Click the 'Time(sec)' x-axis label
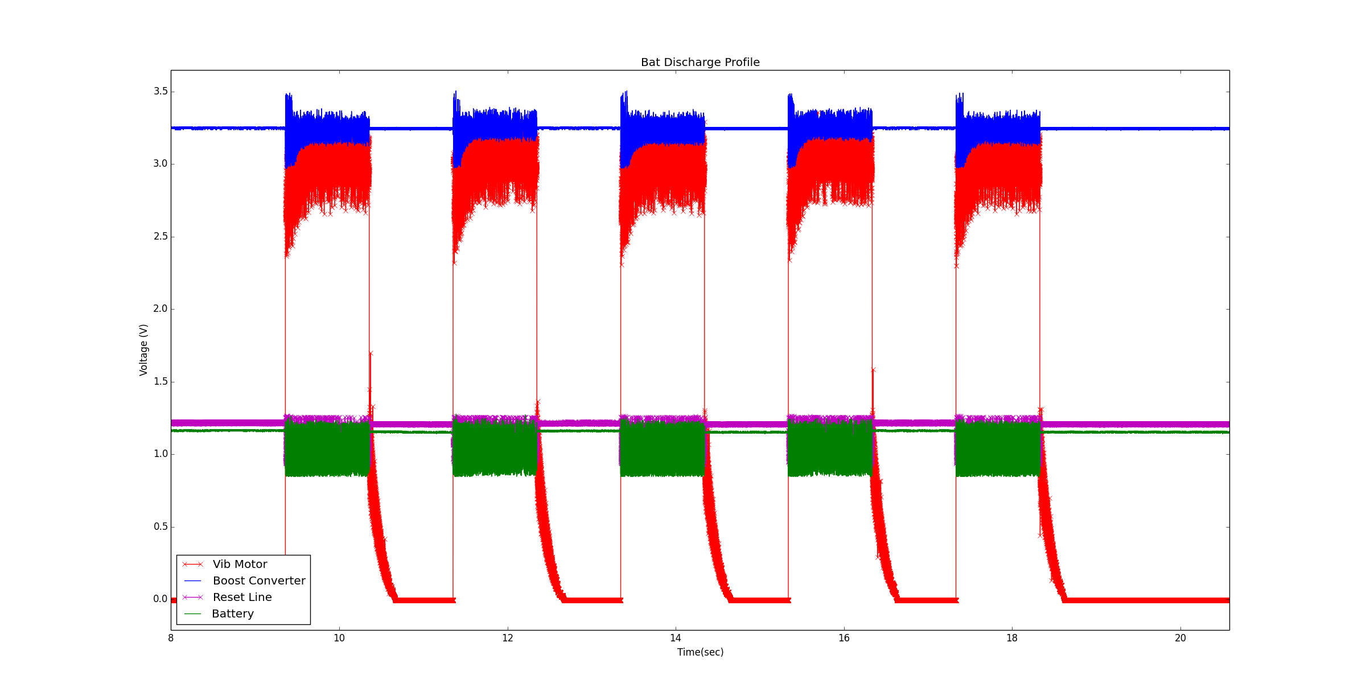The width and height of the screenshot is (1366, 700). [700, 652]
